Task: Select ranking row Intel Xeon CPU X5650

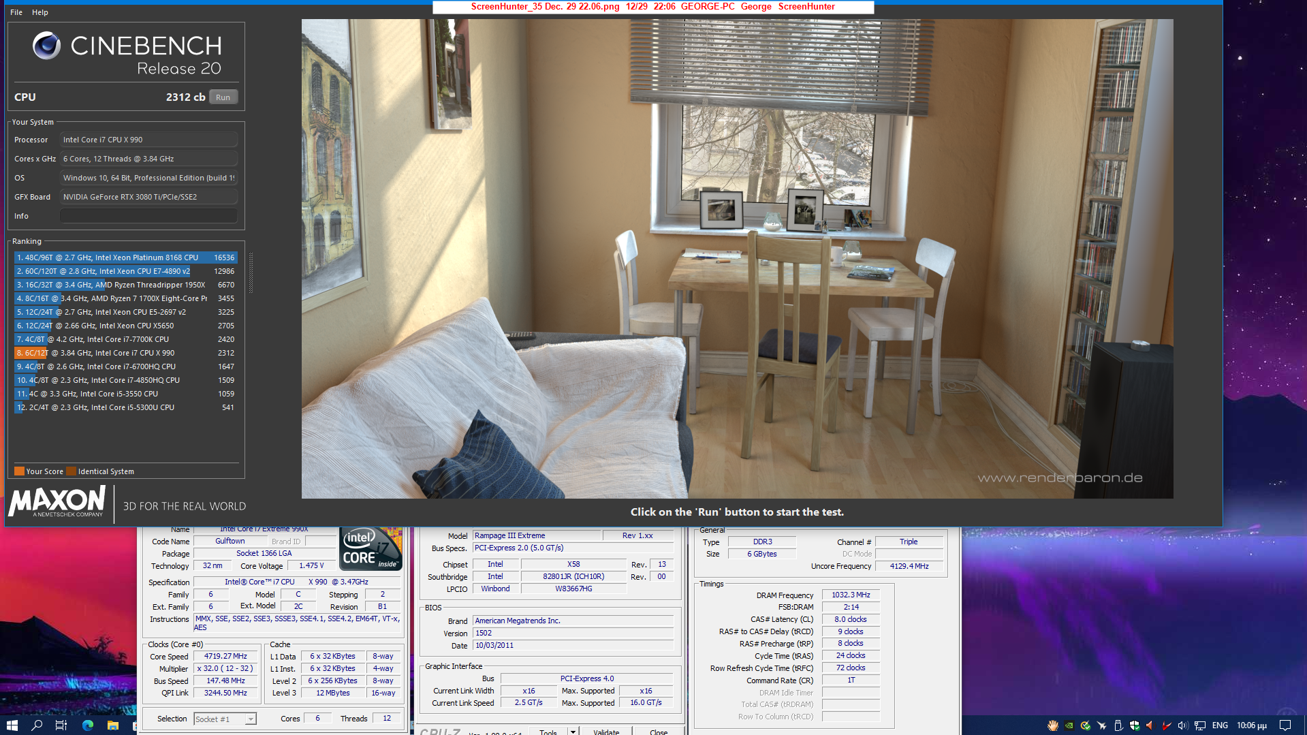Action: coord(125,326)
